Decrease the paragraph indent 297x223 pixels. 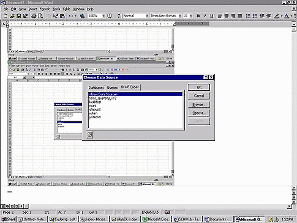tap(262, 16)
